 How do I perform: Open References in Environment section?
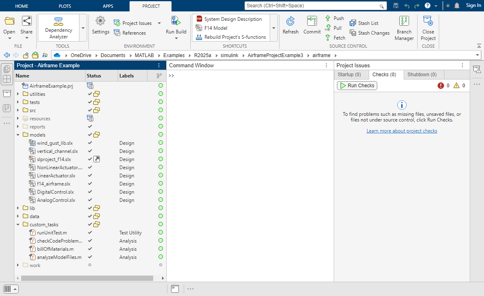130,33
